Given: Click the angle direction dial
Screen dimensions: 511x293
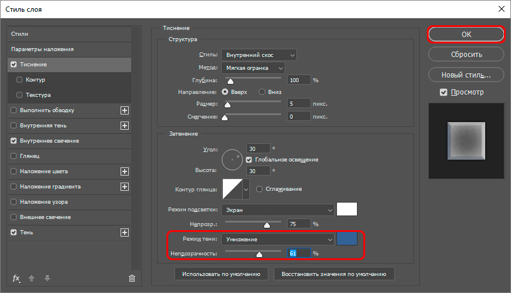Looking at the screenshot, I should coord(232,160).
